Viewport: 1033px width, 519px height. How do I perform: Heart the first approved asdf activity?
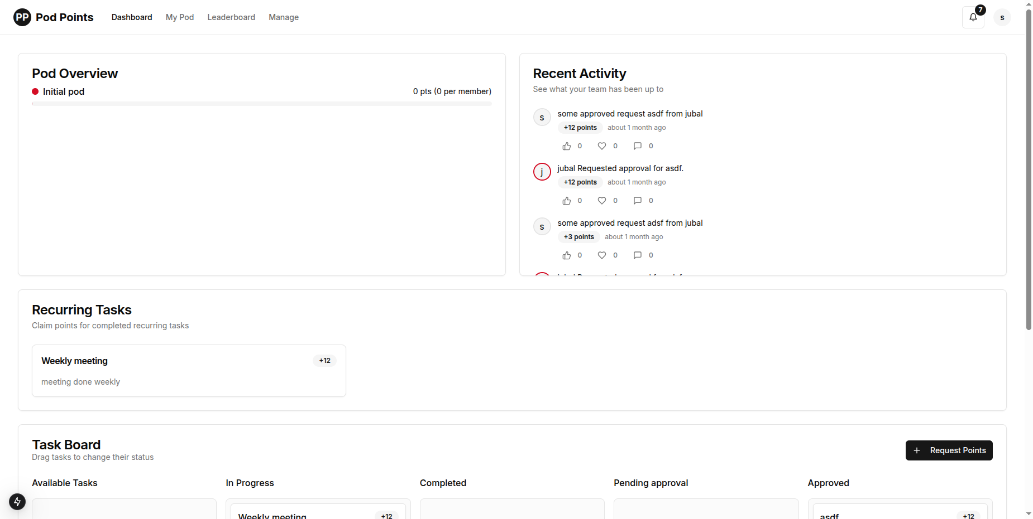coord(602,146)
